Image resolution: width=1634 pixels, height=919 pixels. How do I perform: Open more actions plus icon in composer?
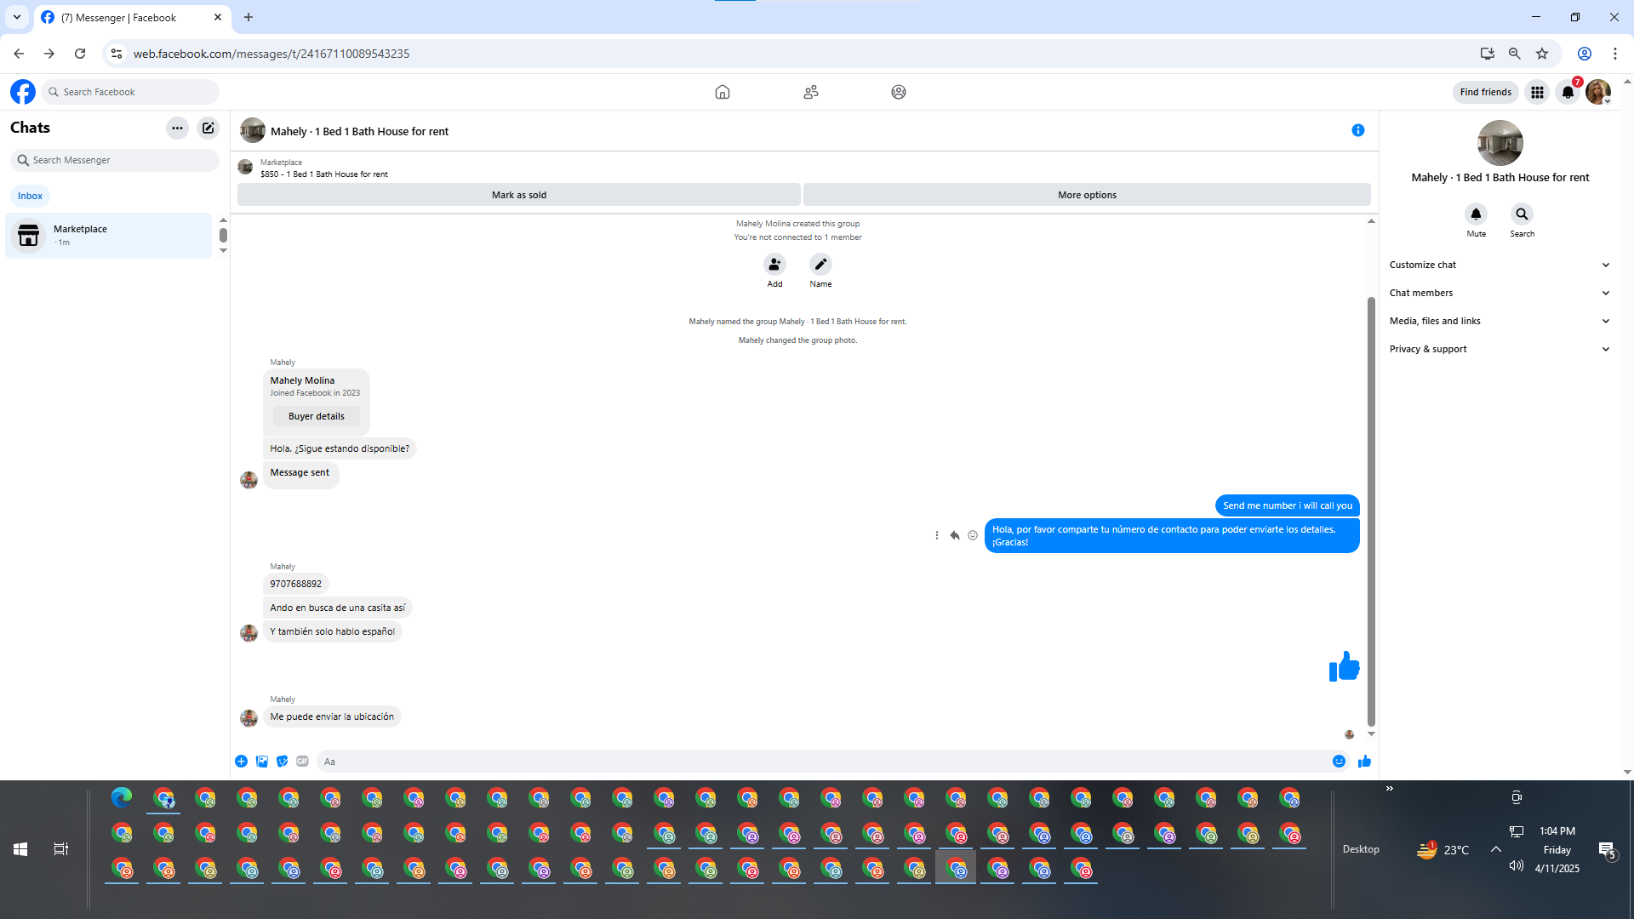click(242, 762)
